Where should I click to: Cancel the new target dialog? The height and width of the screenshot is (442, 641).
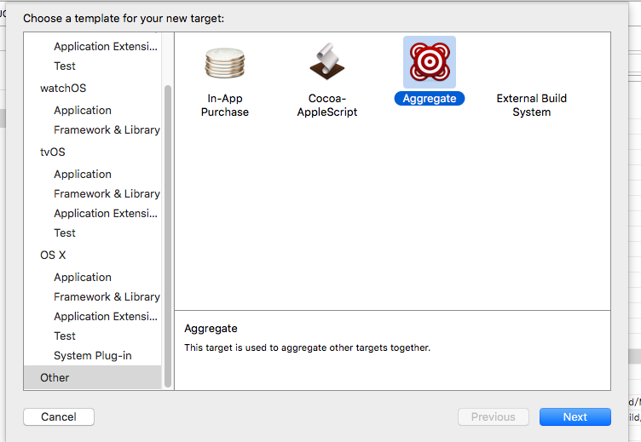(59, 416)
